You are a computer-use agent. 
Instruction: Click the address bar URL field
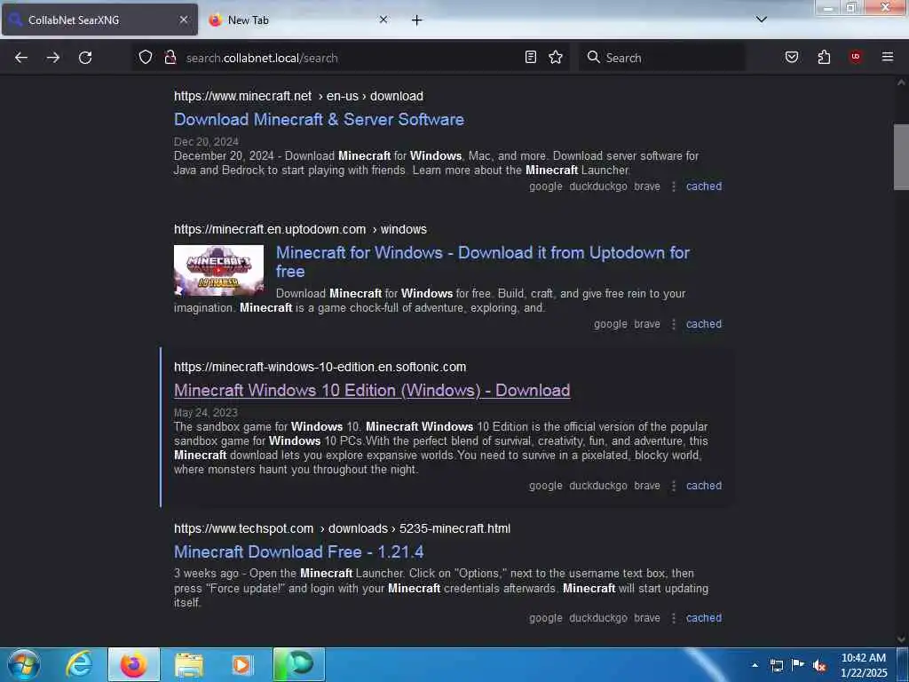[351, 58]
